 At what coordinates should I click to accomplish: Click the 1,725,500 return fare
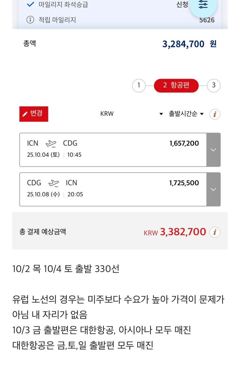[x=184, y=183]
